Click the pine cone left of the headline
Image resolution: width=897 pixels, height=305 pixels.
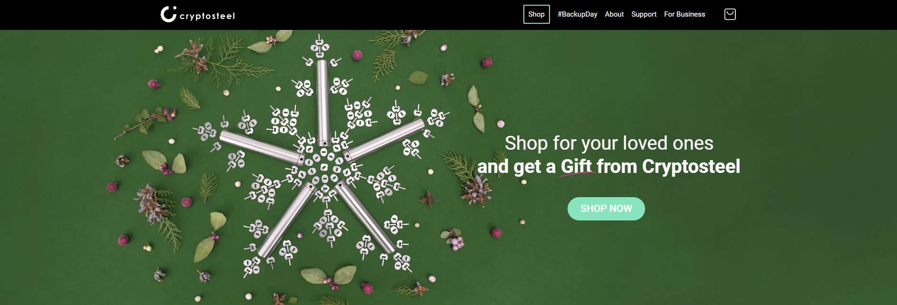pyautogui.click(x=476, y=190)
